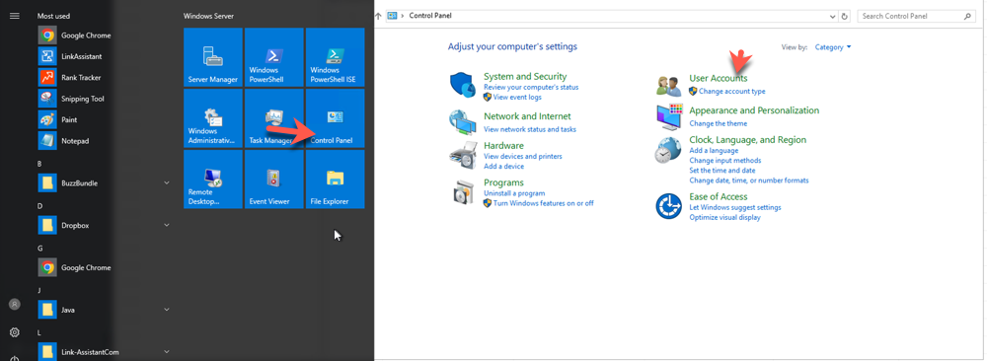Viewport: 987px width, 361px height.
Task: Open the Programs heading link
Action: pos(503,183)
